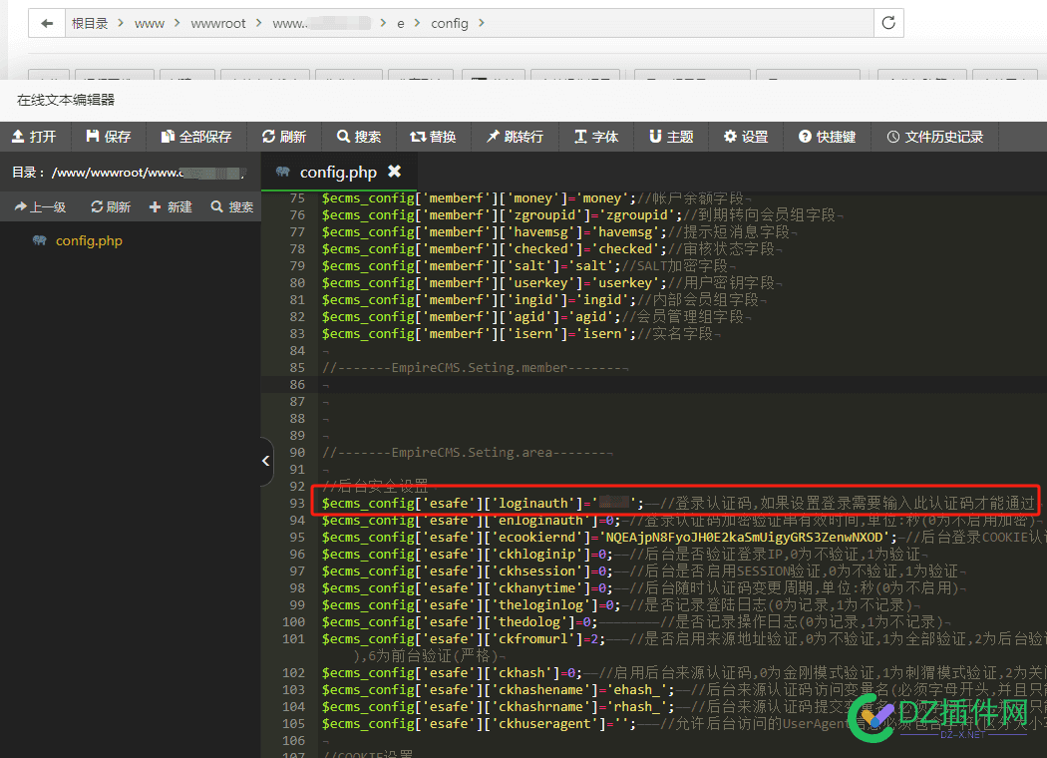Open the 搜索 search tool in toolbar

point(359,137)
